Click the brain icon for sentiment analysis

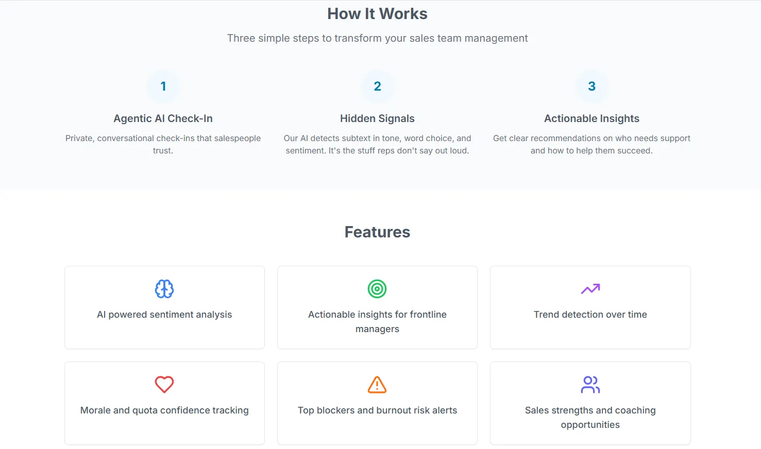coord(164,289)
